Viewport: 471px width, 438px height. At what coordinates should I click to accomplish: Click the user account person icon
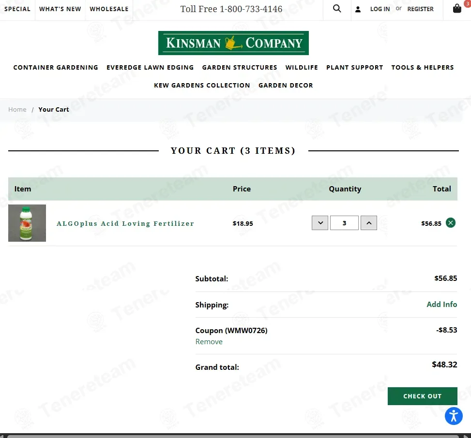(x=358, y=9)
